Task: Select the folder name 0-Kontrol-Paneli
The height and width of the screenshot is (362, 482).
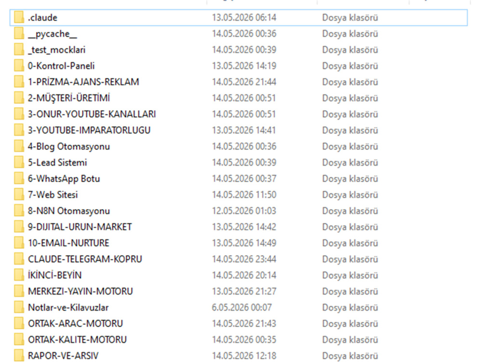Action: point(61,66)
